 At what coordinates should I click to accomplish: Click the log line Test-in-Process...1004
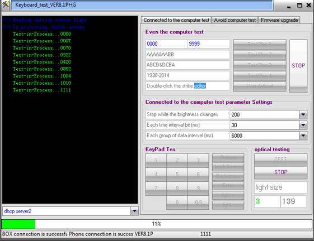point(42,76)
